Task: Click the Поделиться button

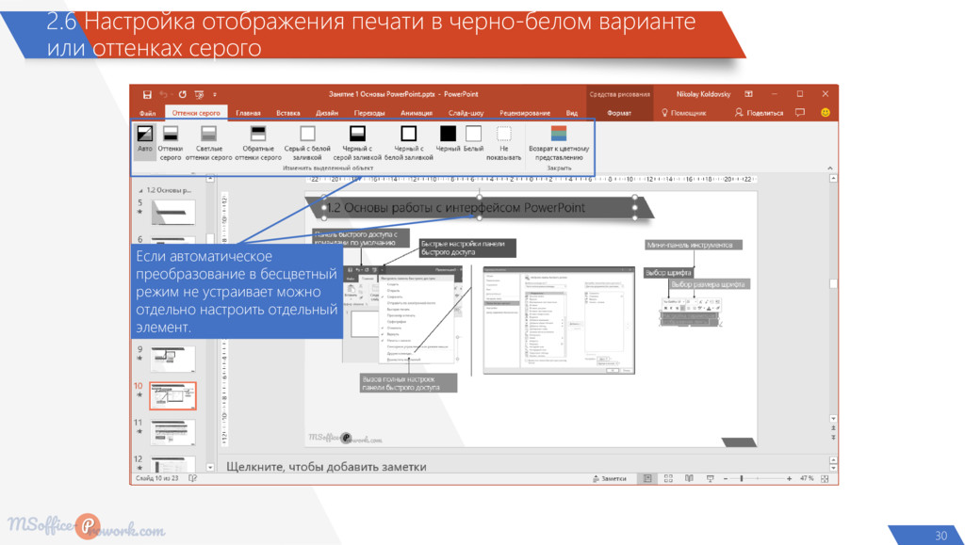Action: [x=759, y=113]
